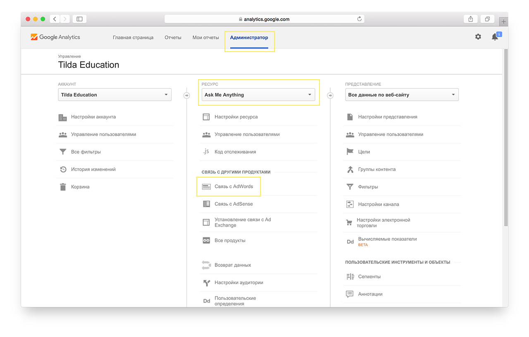The image size is (529, 337).
Task: Switch to the Отчеты tab
Action: coord(173,38)
